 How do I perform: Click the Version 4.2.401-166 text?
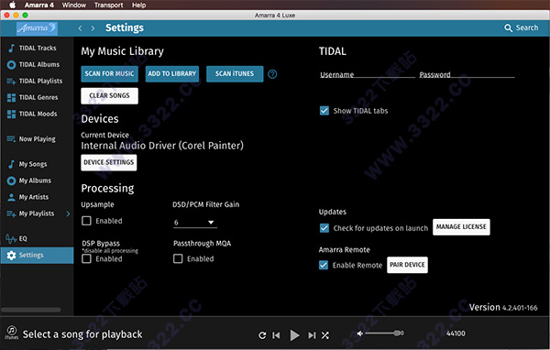coord(503,308)
